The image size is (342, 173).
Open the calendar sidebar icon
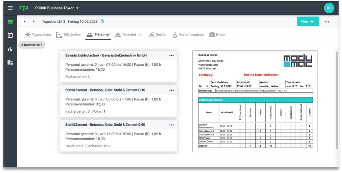pyautogui.click(x=10, y=35)
